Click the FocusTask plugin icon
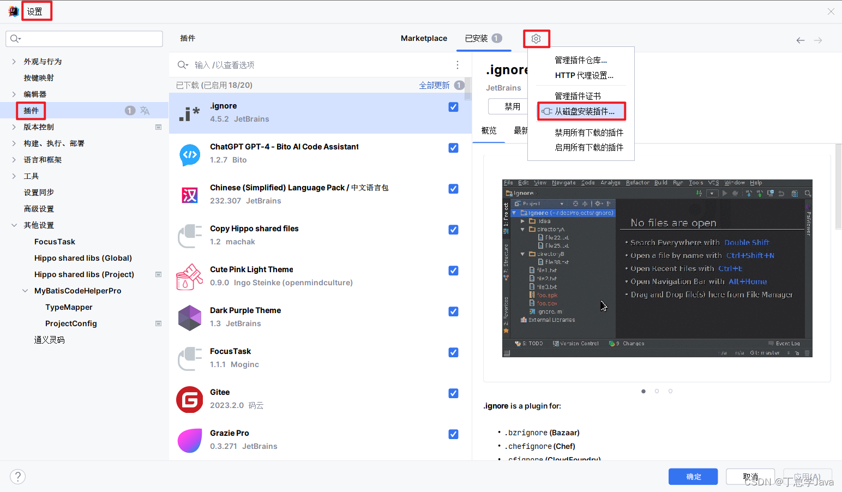 coord(190,359)
